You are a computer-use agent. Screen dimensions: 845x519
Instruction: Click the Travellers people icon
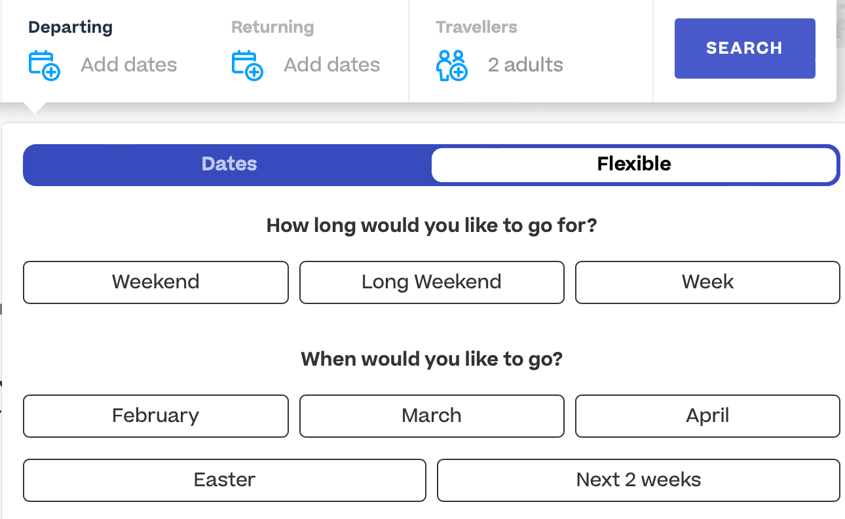pos(451,65)
